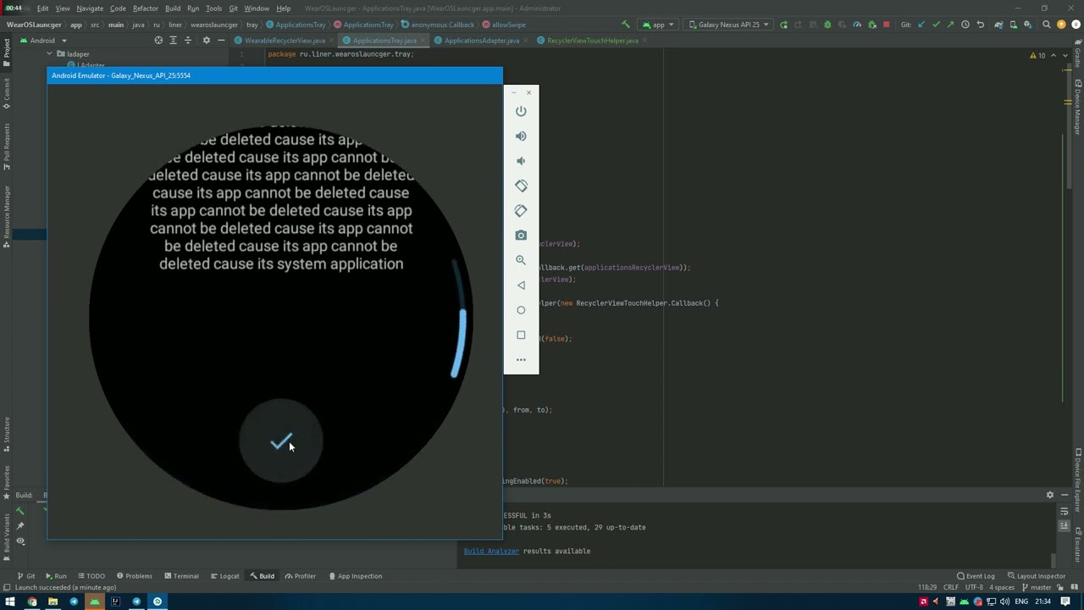Image resolution: width=1084 pixels, height=610 pixels.
Task: Open the Build menu
Action: point(173,8)
